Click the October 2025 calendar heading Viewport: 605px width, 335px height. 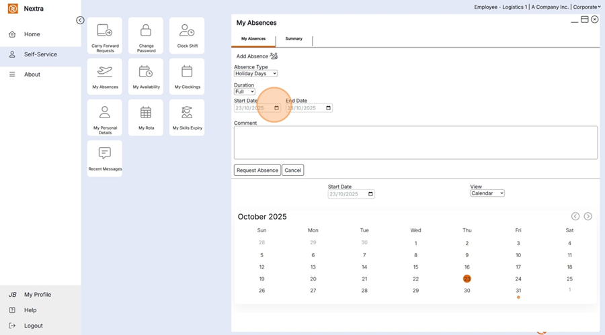pyautogui.click(x=262, y=217)
